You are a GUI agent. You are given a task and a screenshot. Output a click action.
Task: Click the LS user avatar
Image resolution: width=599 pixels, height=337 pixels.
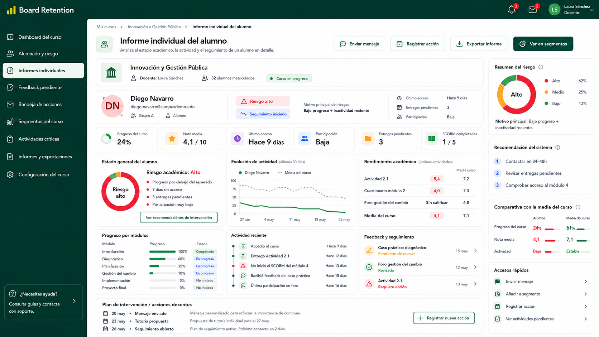[x=554, y=10]
